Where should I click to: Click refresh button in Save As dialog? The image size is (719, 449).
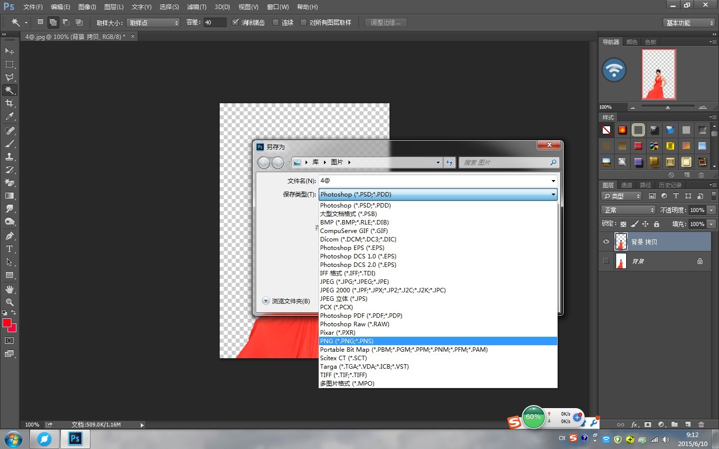tap(449, 163)
